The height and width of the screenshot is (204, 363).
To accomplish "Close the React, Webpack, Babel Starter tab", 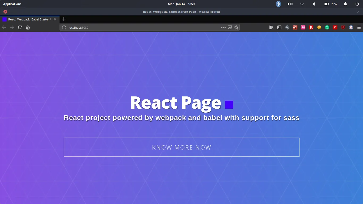I will point(55,19).
